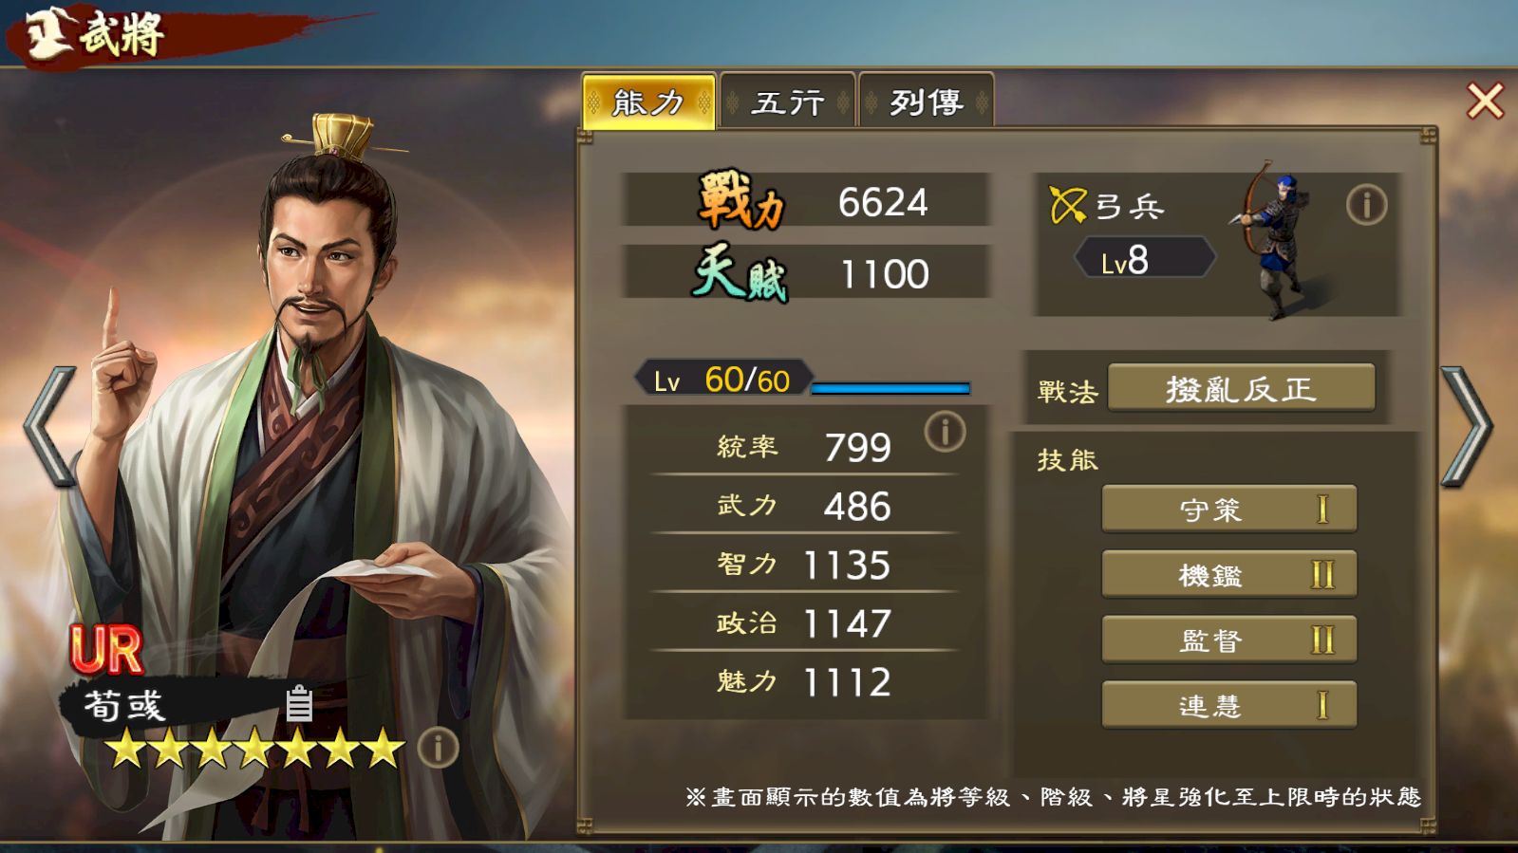Switch to the 列傳 tab

point(926,101)
